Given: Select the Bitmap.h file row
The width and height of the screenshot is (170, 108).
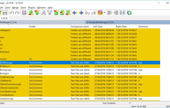Looking at the screenshot, I should coord(80,73).
